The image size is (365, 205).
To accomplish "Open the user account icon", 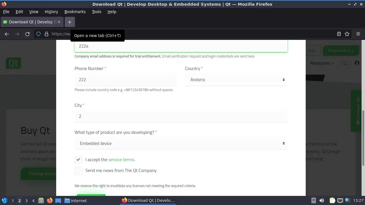I will point(357,63).
